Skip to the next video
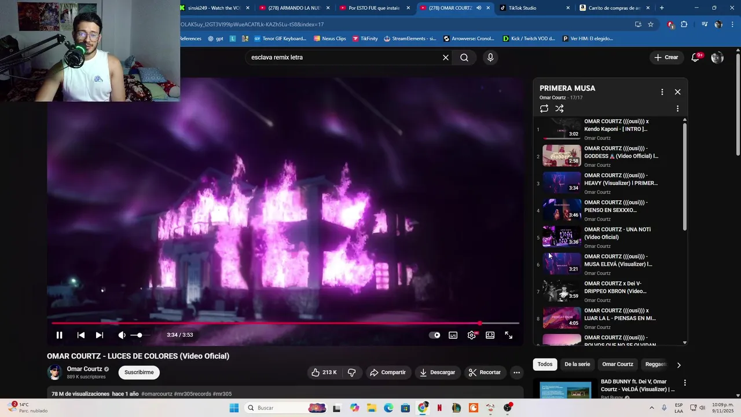741x417 pixels. coord(100,335)
